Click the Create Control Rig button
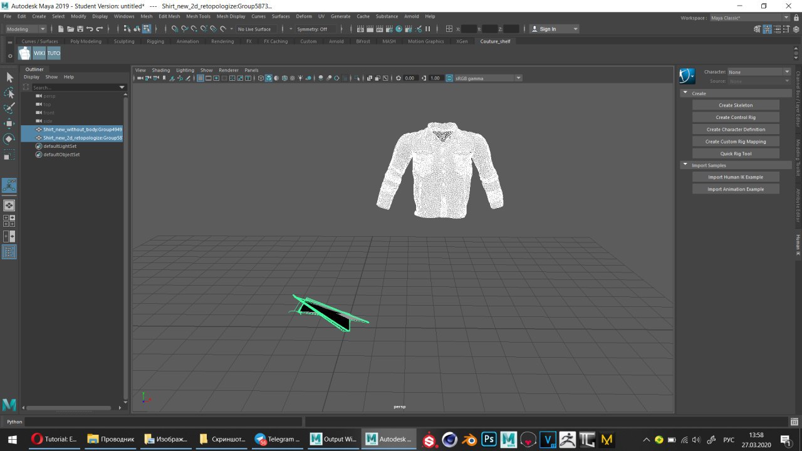 coord(736,117)
